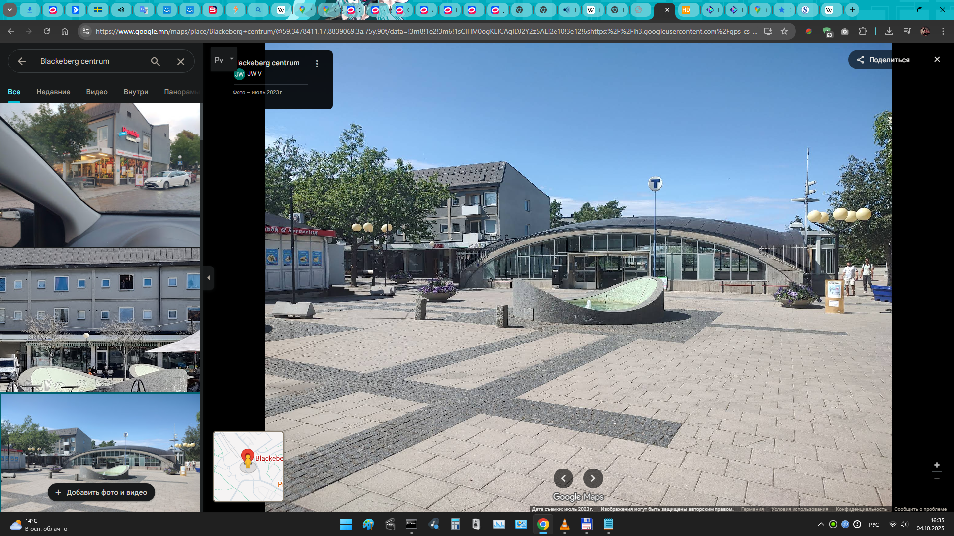The width and height of the screenshot is (954, 536).
Task: Zoom in with the plus icon
Action: (937, 465)
